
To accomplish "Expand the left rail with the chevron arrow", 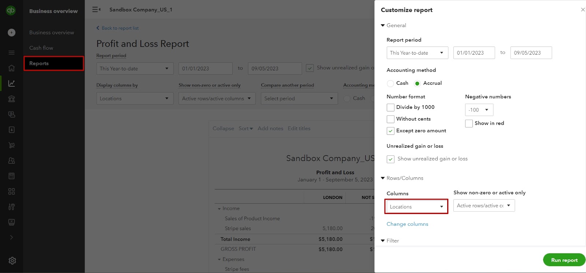I will point(12,237).
